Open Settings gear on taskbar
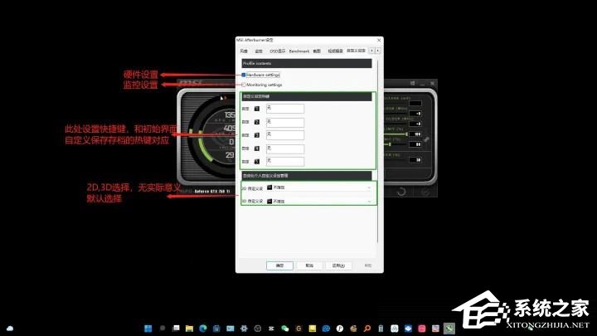Image resolution: width=597 pixels, height=336 pixels. pyautogui.click(x=244, y=329)
